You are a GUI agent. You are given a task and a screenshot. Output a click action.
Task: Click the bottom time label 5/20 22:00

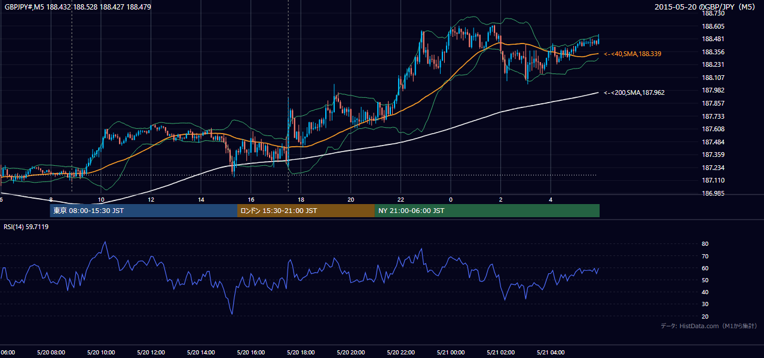(401, 353)
